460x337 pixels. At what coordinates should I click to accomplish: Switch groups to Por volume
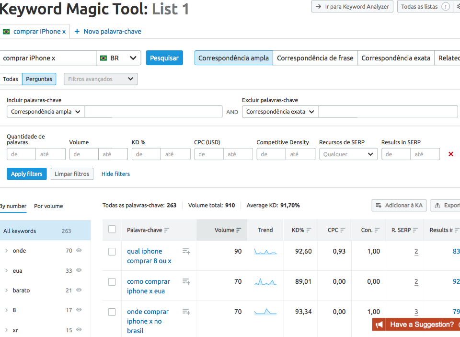[48, 206]
